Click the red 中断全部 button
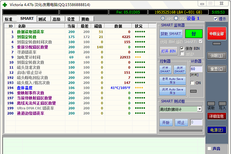 [x=216, y=34]
